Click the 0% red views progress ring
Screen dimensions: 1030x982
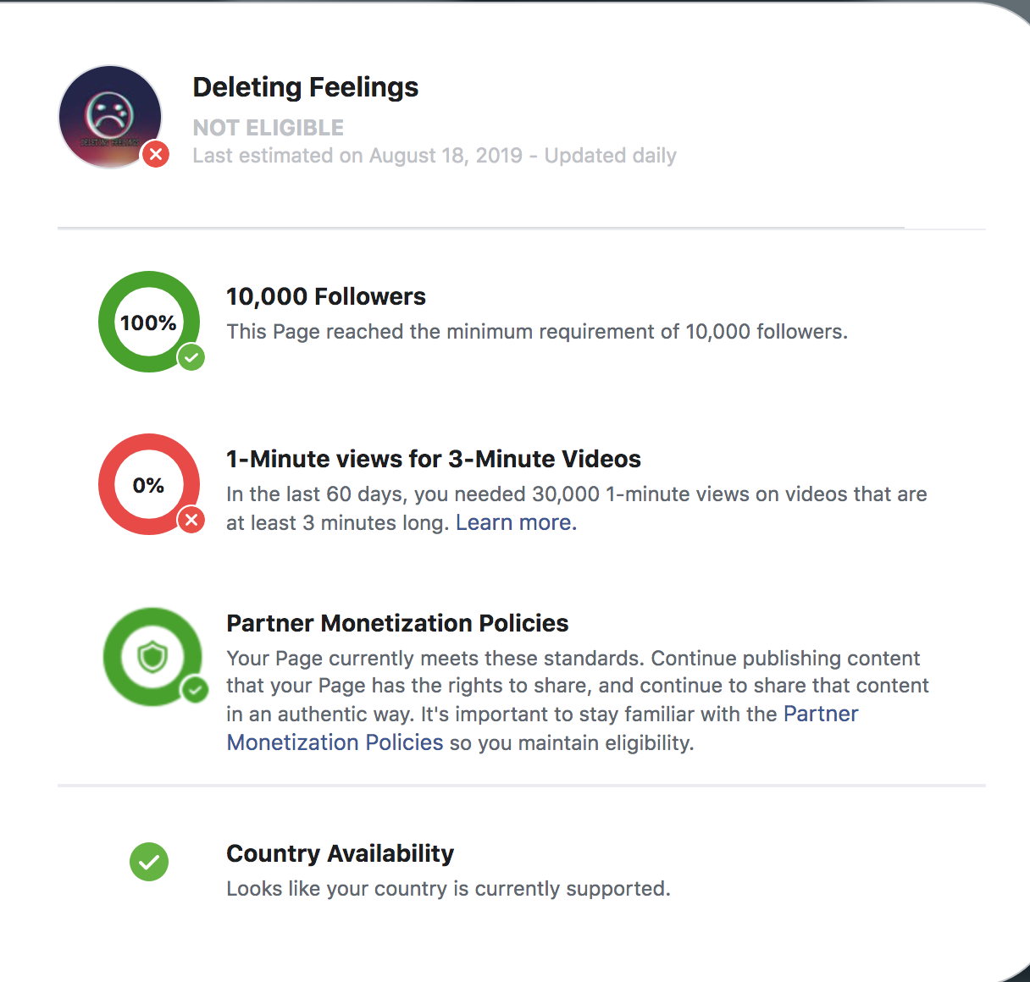149,485
